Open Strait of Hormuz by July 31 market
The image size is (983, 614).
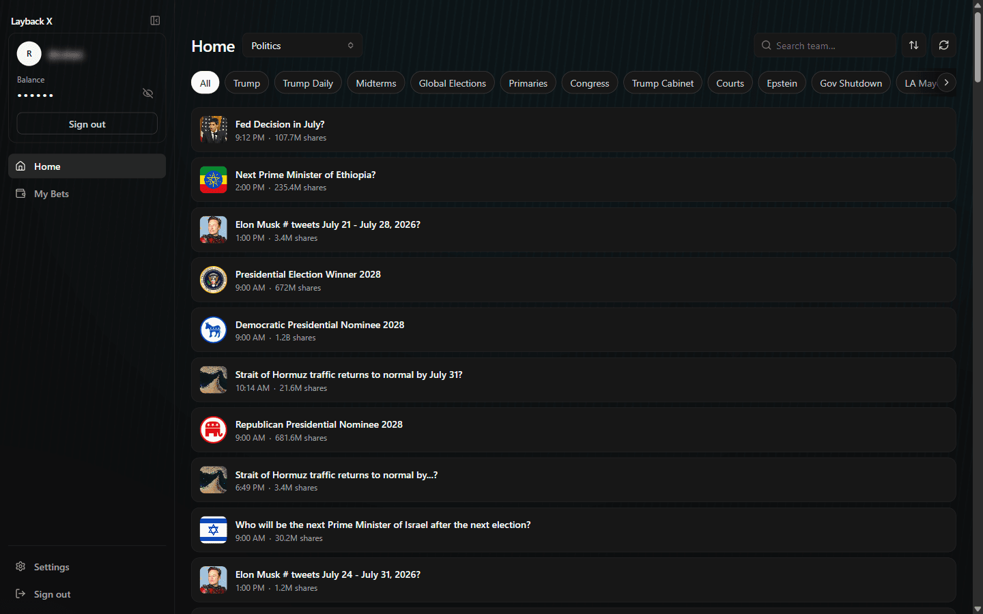(573, 380)
